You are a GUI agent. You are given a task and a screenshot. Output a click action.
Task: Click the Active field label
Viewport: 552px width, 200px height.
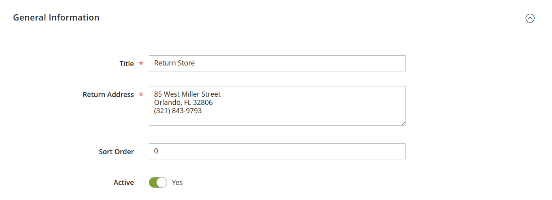pyautogui.click(x=124, y=183)
